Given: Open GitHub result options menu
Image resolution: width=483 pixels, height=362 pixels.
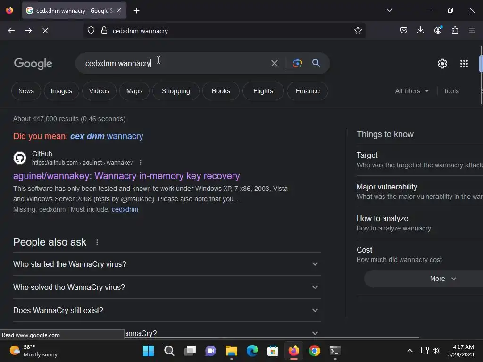Looking at the screenshot, I should tap(141, 163).
